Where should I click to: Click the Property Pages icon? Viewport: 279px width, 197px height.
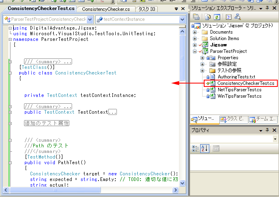(x=216, y=149)
